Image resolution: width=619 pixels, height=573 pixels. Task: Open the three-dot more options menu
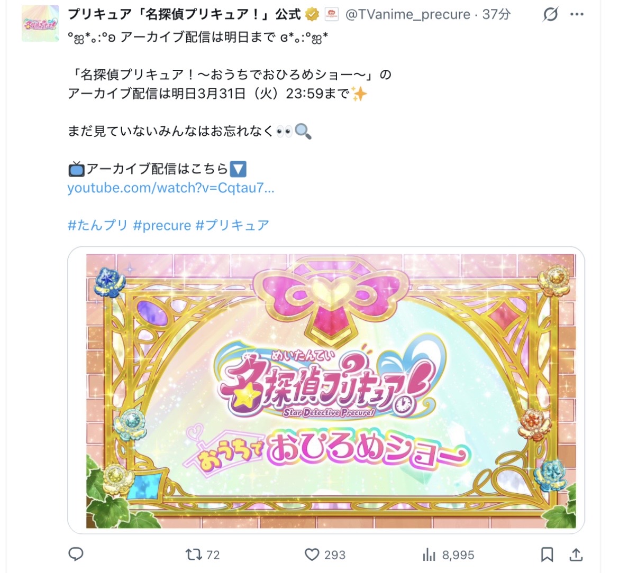click(x=577, y=15)
